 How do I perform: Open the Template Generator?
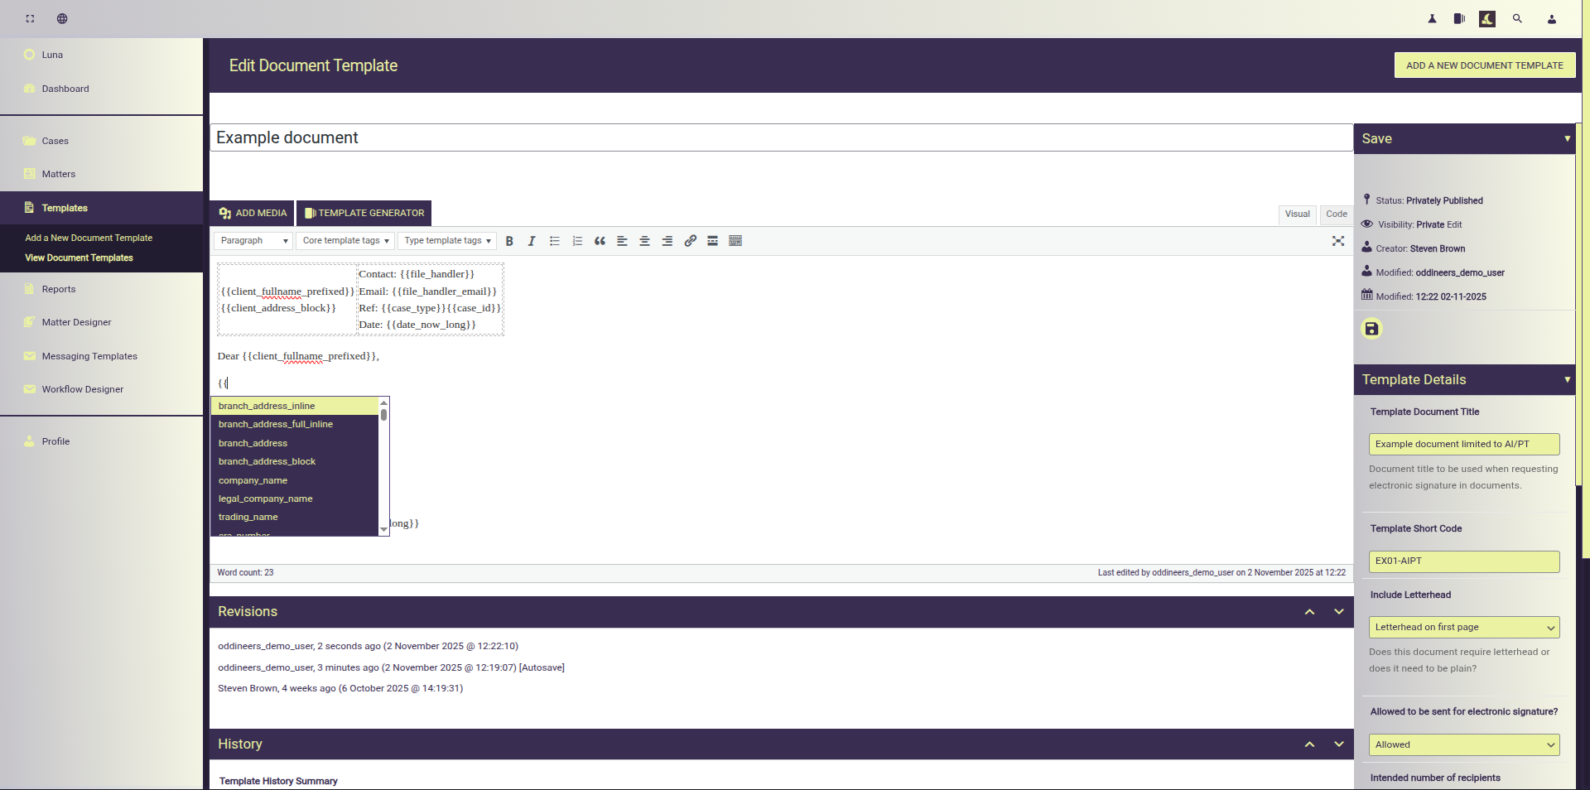[x=364, y=213]
